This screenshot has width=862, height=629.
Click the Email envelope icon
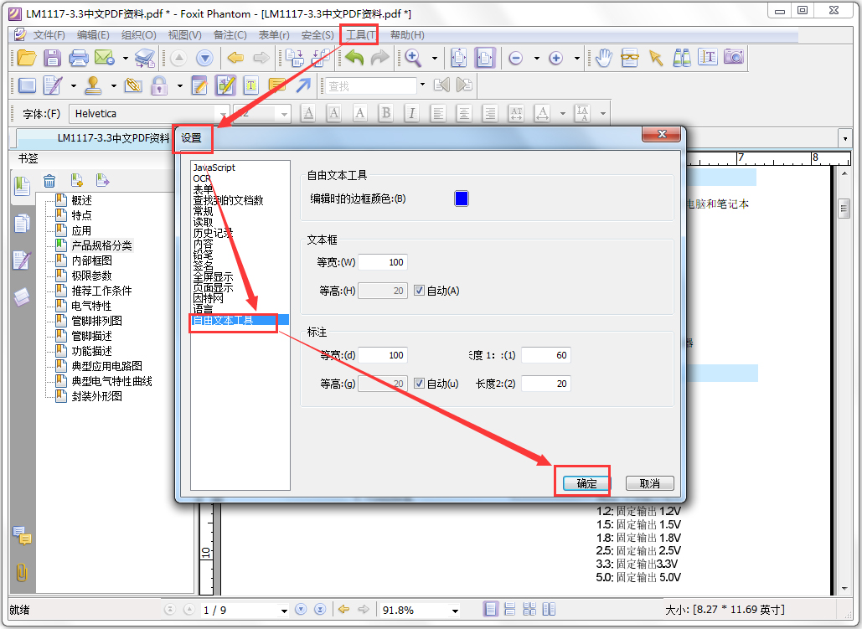tap(105, 58)
